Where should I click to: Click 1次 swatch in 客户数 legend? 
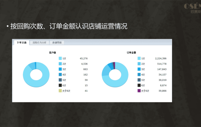click(60, 58)
